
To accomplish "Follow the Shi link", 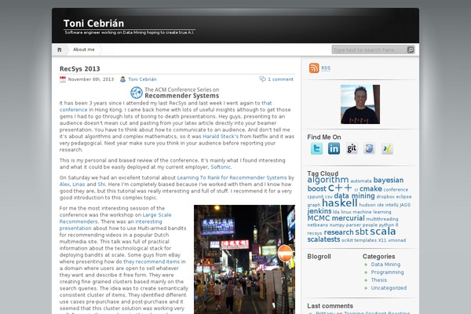I will pyautogui.click(x=101, y=184).
